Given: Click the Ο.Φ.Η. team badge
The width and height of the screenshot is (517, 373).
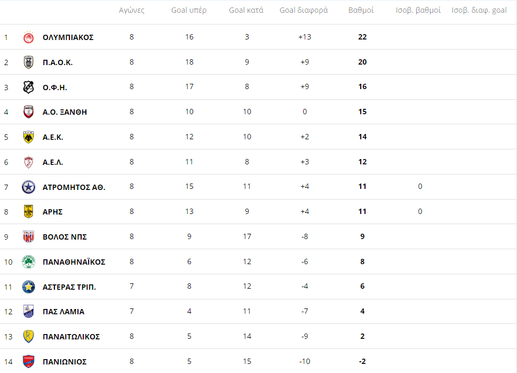Looking at the screenshot, I should [x=28, y=87].
